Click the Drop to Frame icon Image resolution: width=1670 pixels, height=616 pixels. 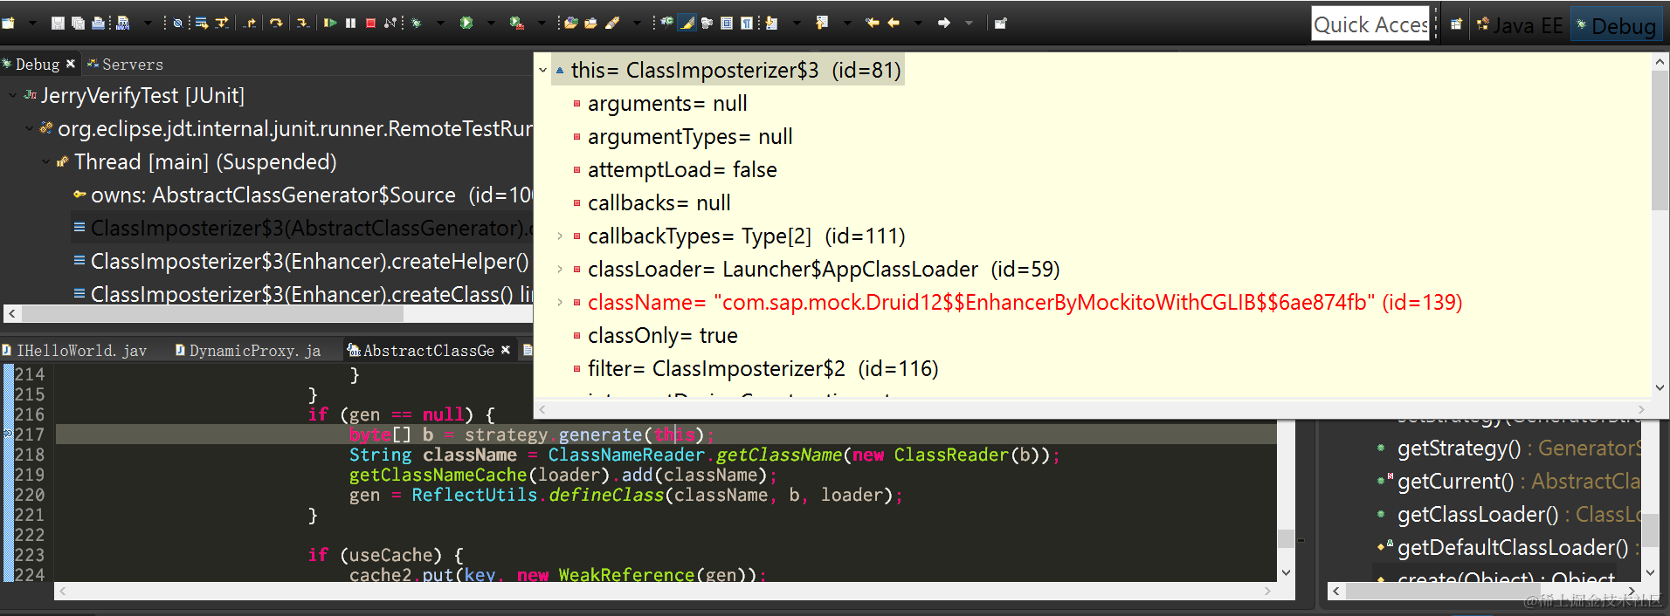pos(201,23)
